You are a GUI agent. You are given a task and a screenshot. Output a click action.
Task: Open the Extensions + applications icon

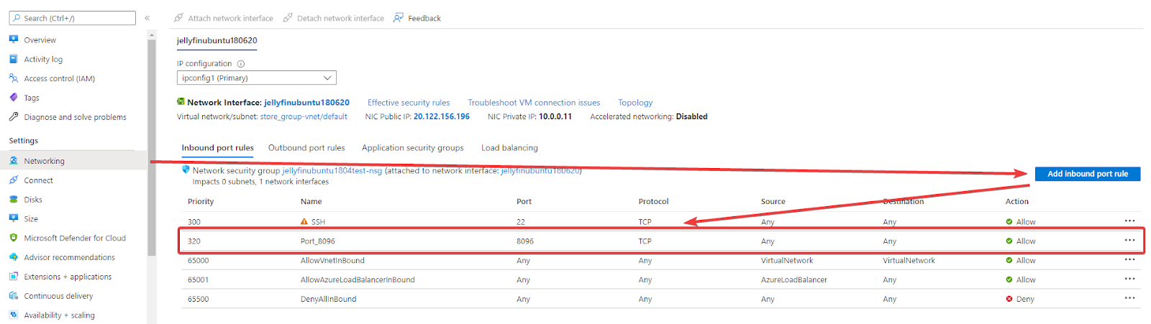click(x=14, y=277)
